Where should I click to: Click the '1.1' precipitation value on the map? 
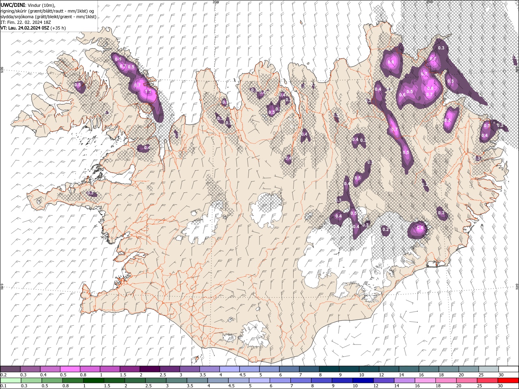point(148,92)
